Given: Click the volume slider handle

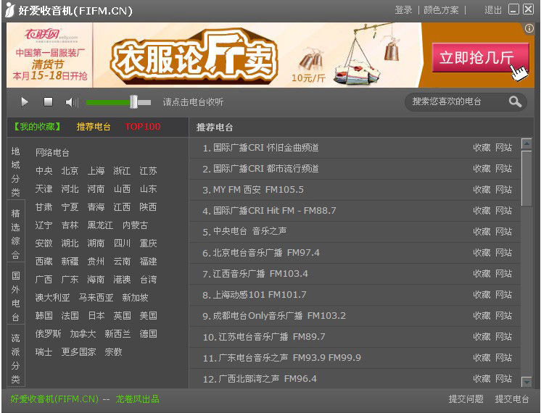Looking at the screenshot, I should point(134,102).
